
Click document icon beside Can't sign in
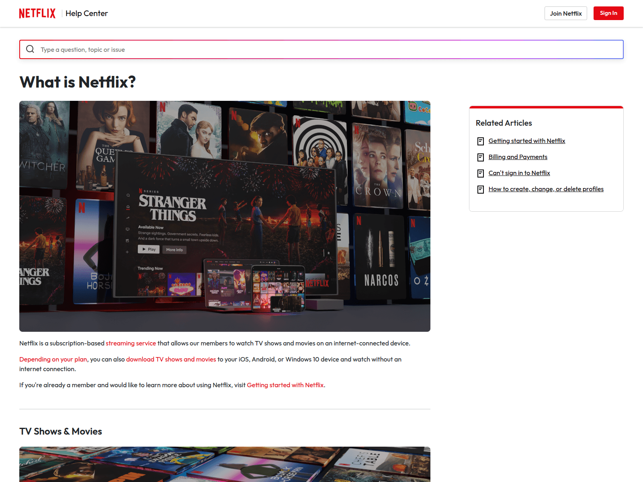pyautogui.click(x=480, y=173)
